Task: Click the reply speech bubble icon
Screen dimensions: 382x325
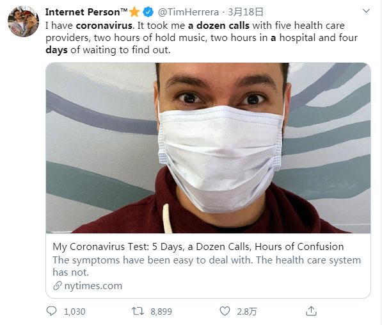Action: click(x=51, y=311)
